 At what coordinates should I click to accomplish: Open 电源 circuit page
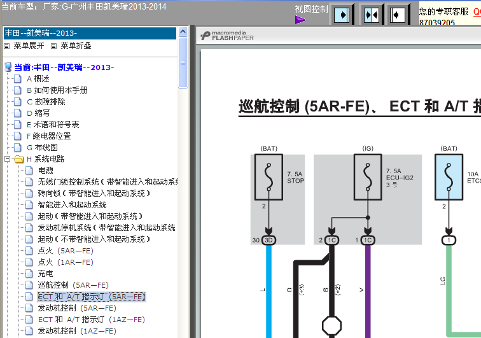click(x=45, y=171)
